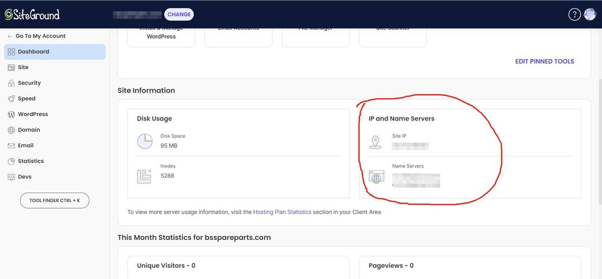Click the WordPress logo icon in sidebar
This screenshot has width=602, height=279.
11,114
